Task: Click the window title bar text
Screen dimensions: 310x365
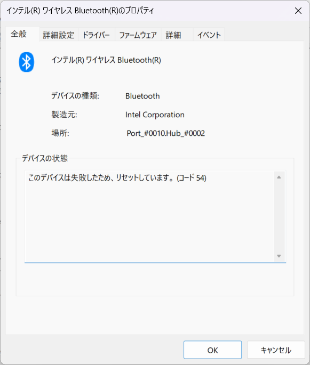Action: [x=80, y=11]
